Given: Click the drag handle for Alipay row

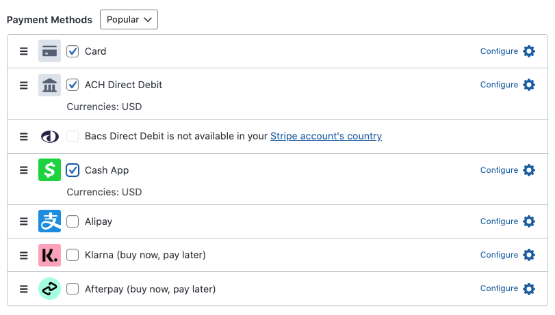Looking at the screenshot, I should pyautogui.click(x=23, y=221).
